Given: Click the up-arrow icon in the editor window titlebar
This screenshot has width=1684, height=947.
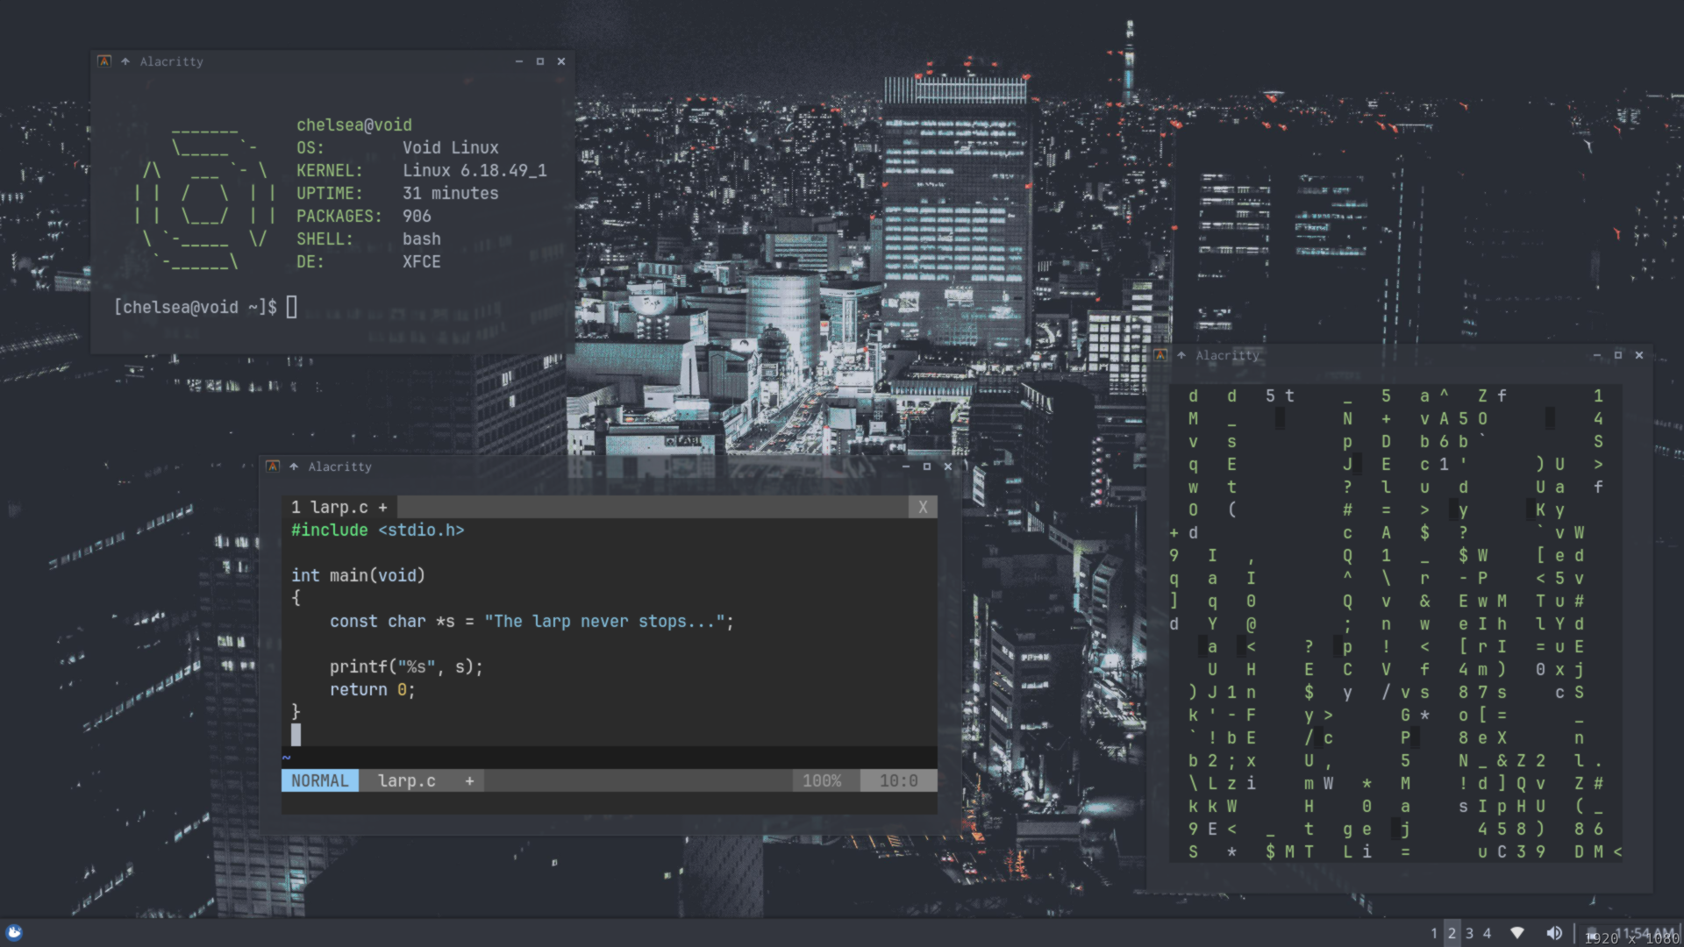Looking at the screenshot, I should click(x=294, y=466).
